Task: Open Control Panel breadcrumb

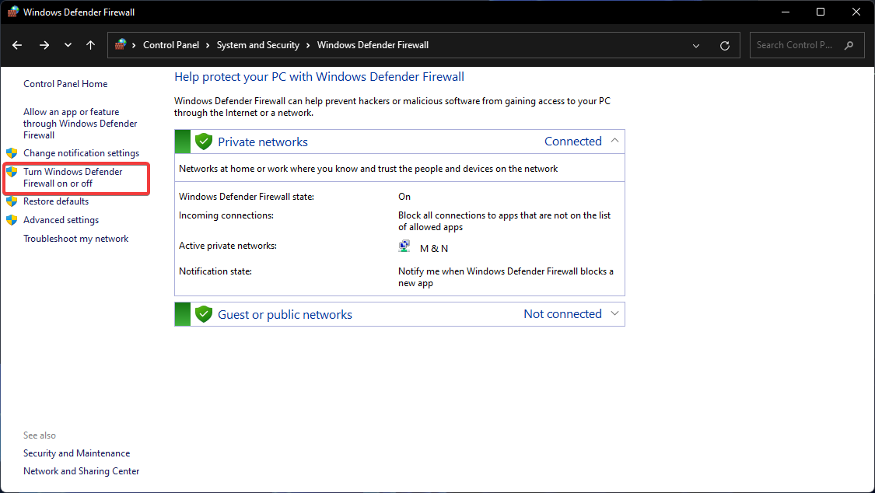Action: coord(171,45)
